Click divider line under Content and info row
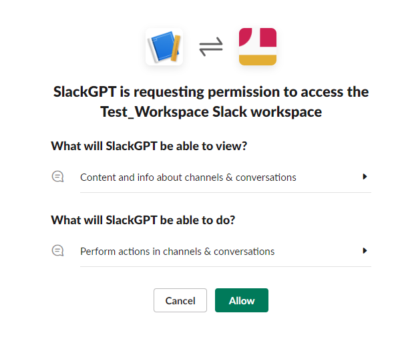 (225, 193)
